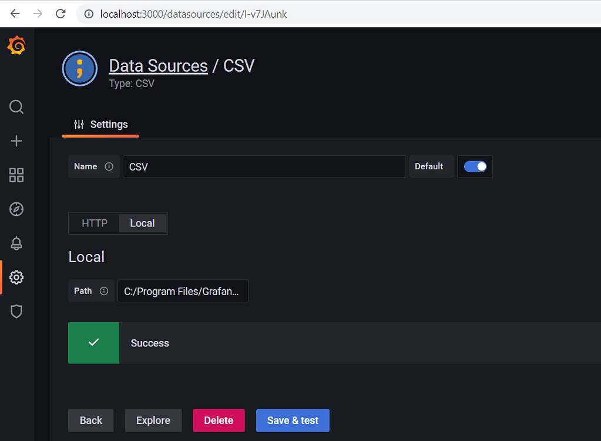The image size is (601, 441).
Task: Open the Dashboards panel icon
Action: coord(16,175)
